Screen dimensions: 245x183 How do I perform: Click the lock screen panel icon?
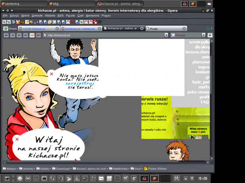(x=186, y=178)
